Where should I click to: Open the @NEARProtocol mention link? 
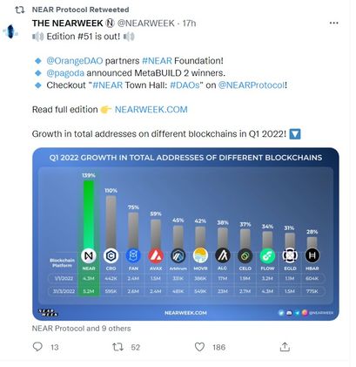click(x=252, y=85)
